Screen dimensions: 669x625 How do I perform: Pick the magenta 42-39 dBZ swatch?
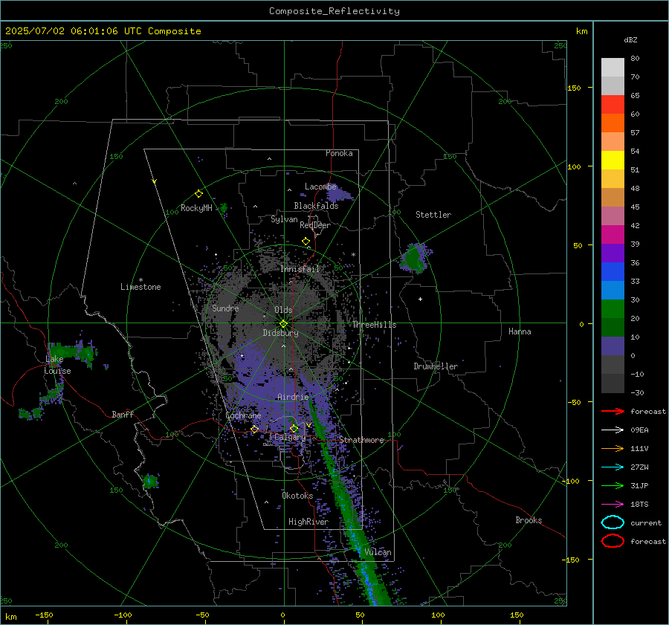(613, 234)
